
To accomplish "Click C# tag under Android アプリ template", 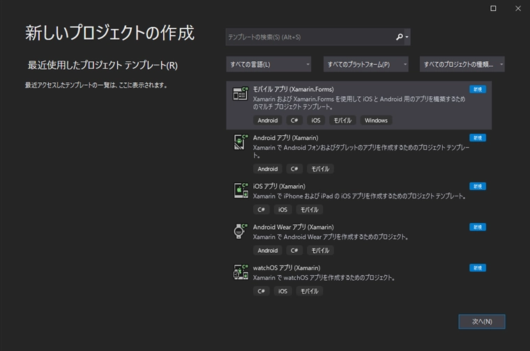I will pos(294,169).
